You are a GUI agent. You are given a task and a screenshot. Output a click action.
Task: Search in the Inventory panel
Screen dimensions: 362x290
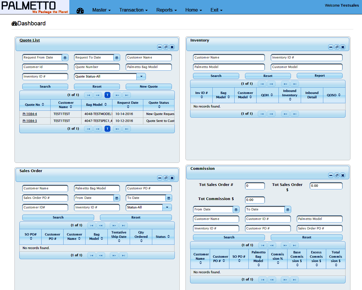click(x=216, y=76)
